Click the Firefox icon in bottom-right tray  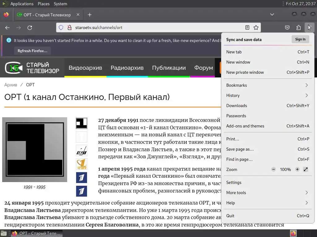pos(293,233)
